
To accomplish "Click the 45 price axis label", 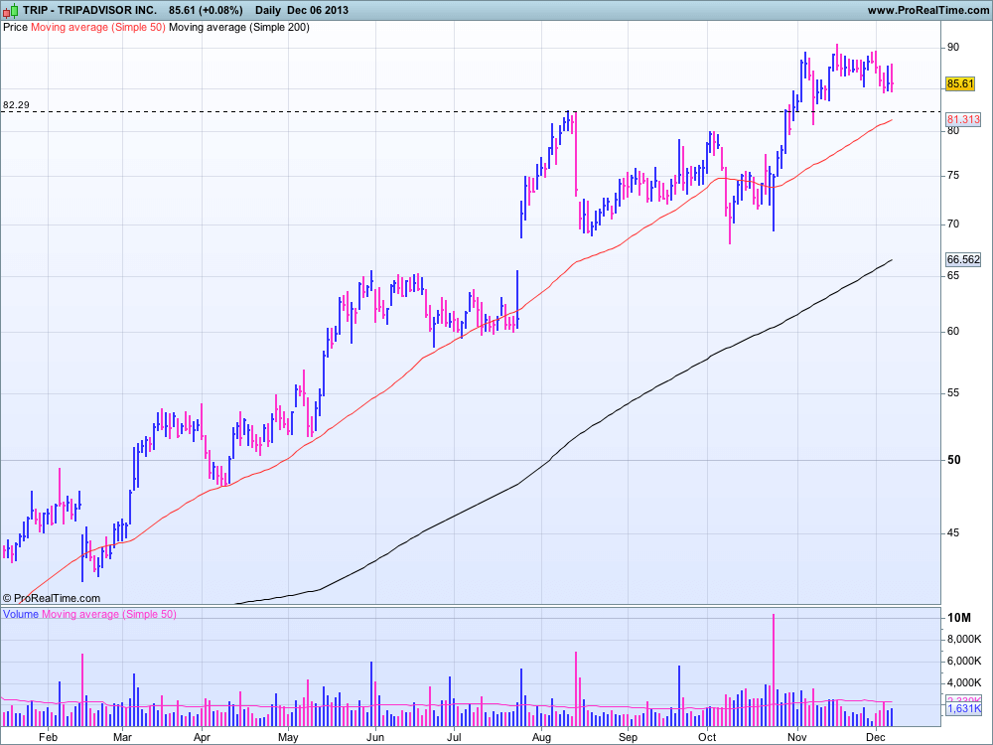I will point(953,532).
